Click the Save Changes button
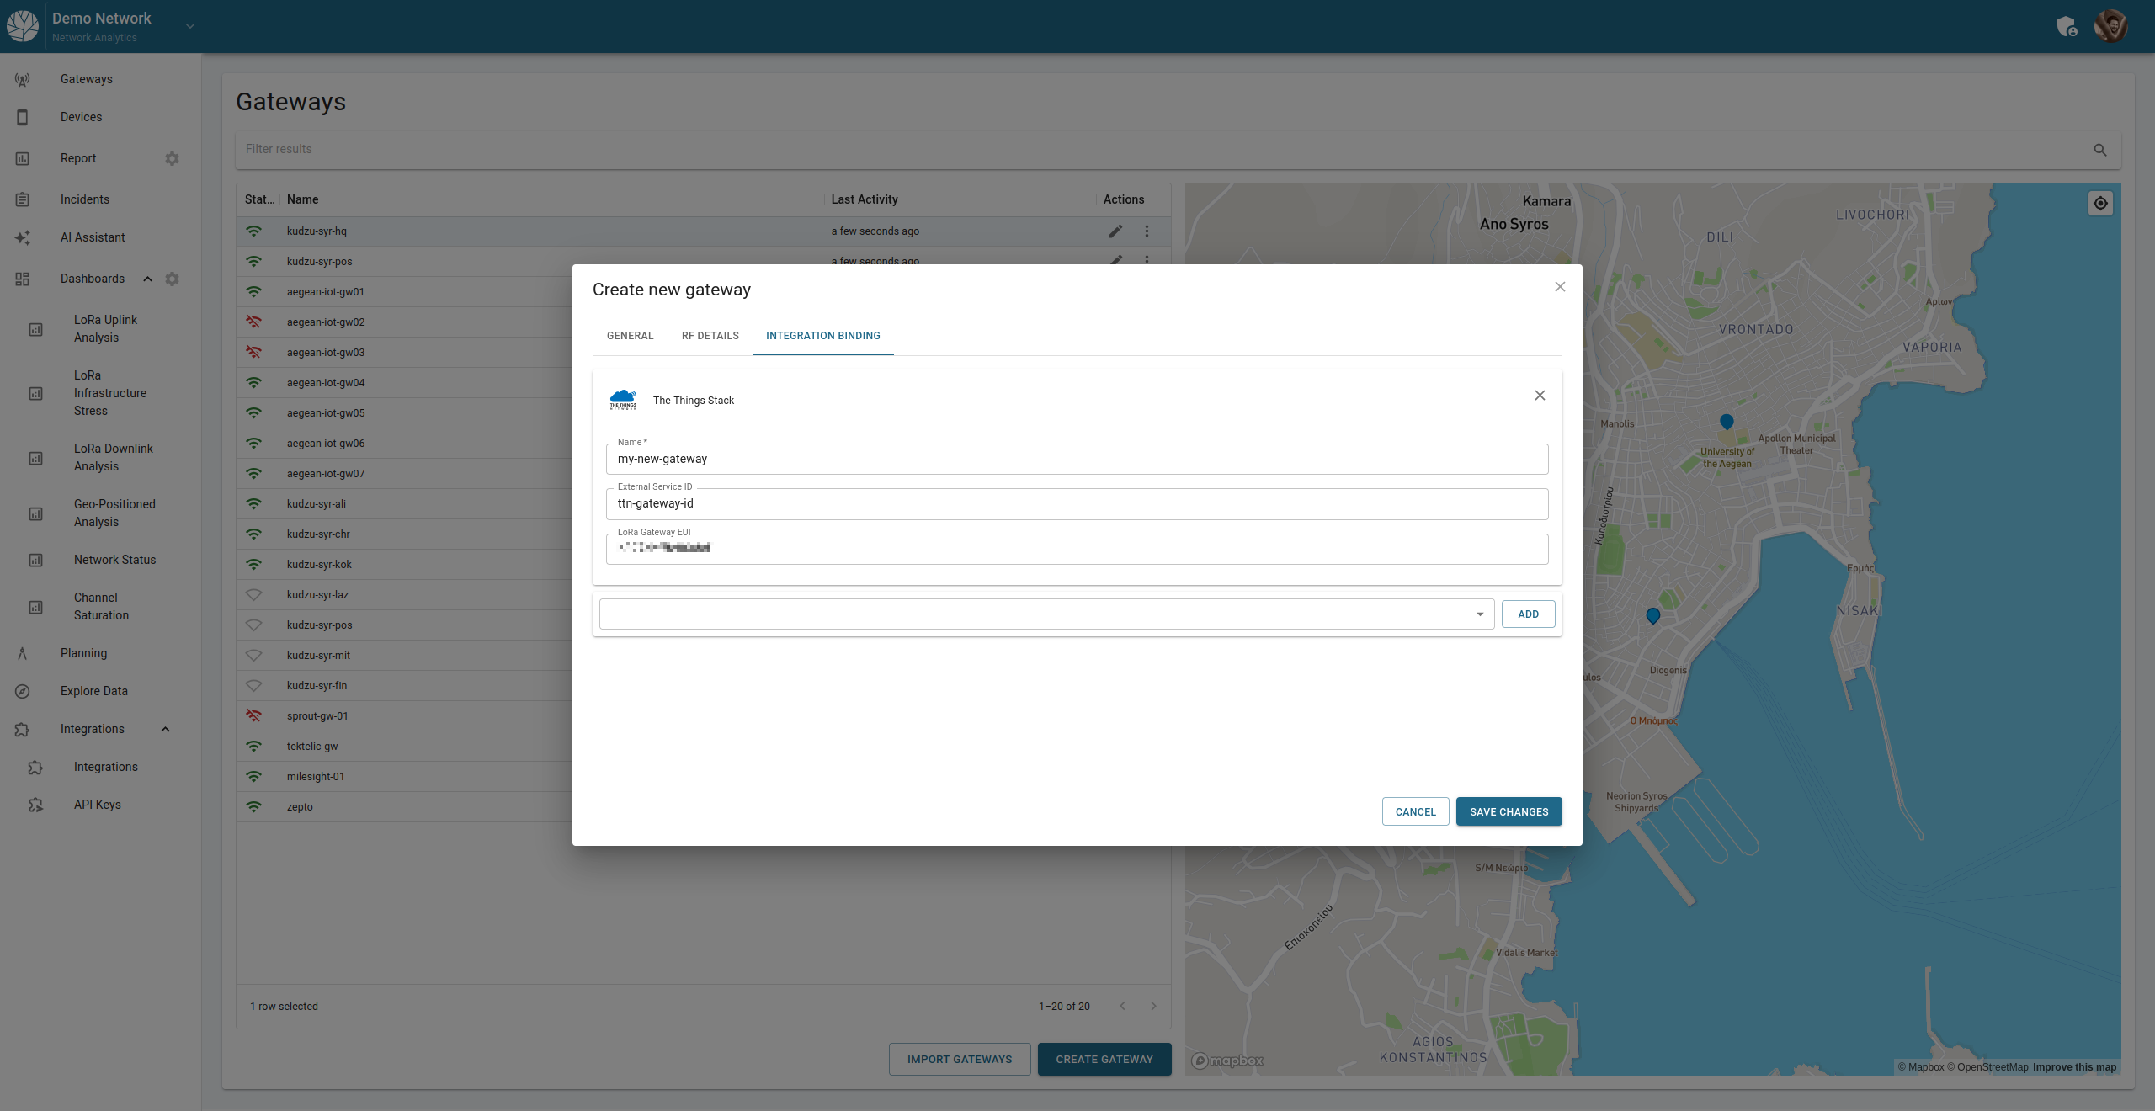 point(1508,812)
